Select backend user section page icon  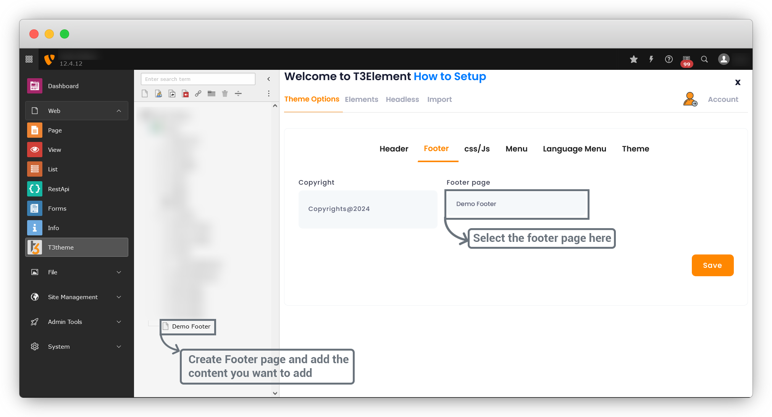point(158,93)
